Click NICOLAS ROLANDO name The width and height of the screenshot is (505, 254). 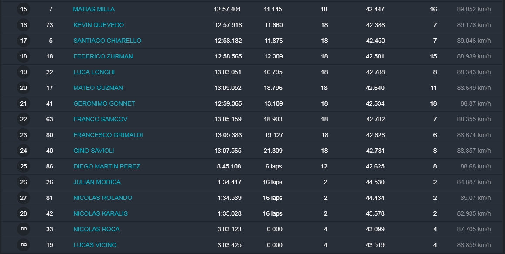102,198
